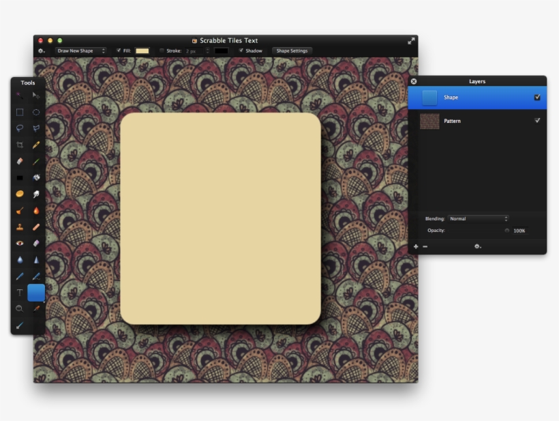Open the Draw New Shape dropdown

click(x=80, y=50)
